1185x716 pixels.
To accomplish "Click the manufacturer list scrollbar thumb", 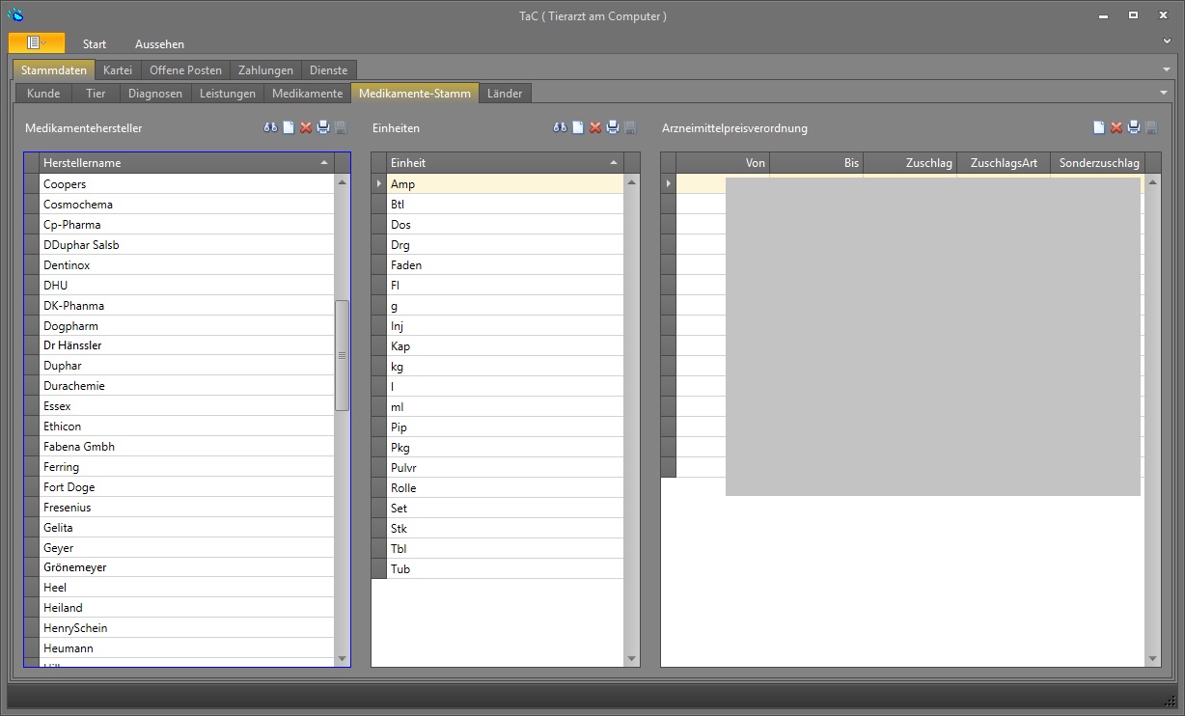I will point(342,355).
